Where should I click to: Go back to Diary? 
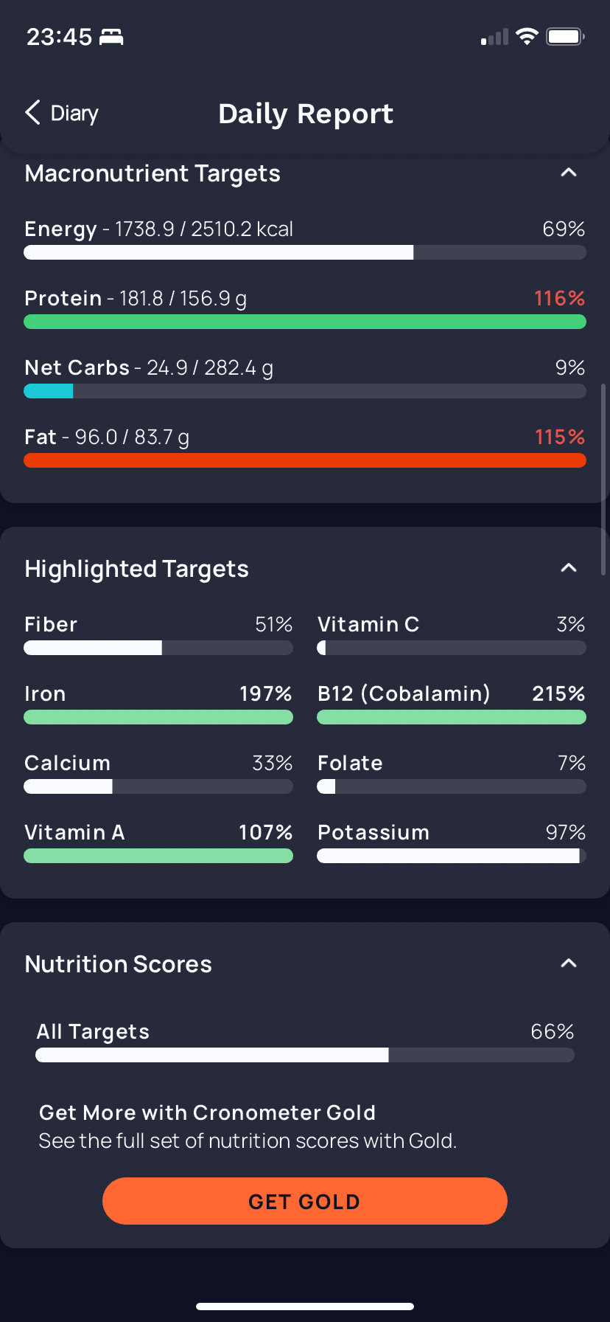62,113
